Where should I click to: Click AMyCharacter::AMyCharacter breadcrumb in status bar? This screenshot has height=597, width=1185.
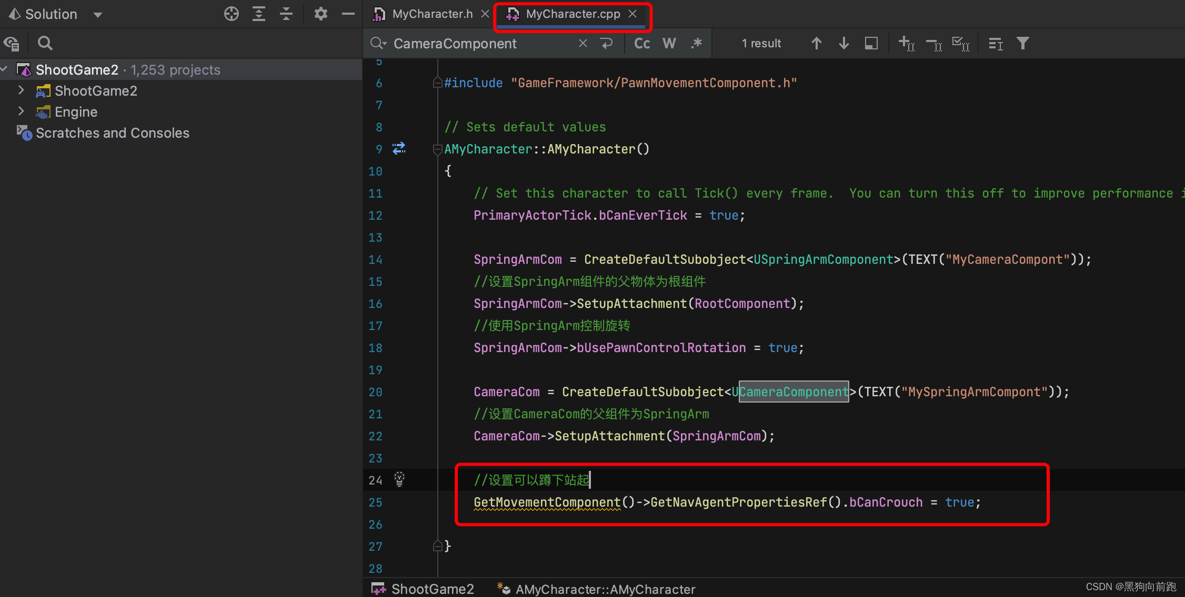click(605, 589)
